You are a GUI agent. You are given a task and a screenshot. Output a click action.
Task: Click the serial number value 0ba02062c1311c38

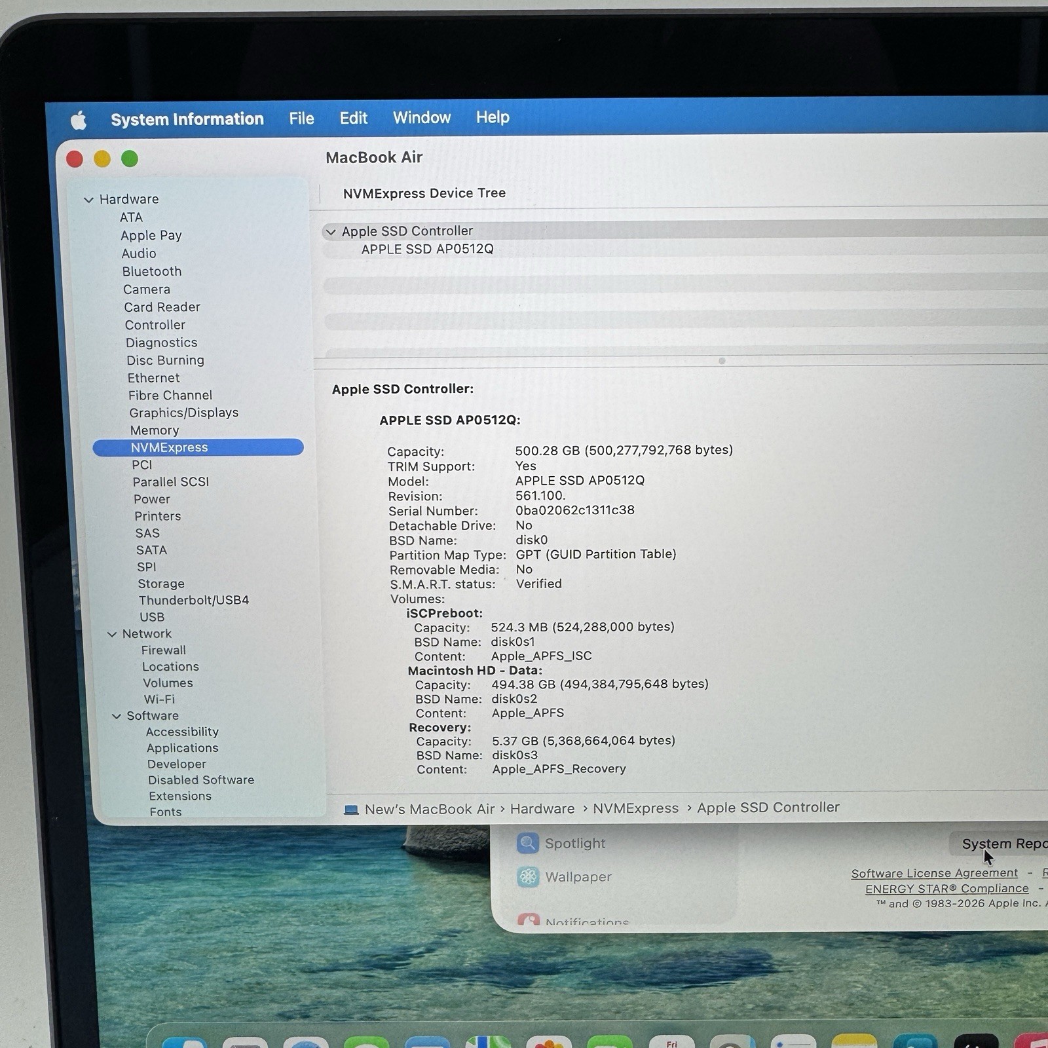(575, 510)
